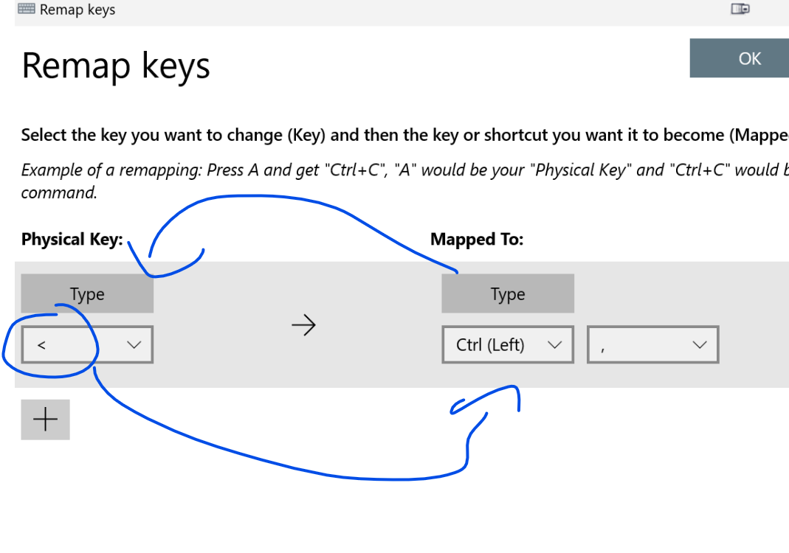Open the comma key dropdown in Mapped To

[652, 344]
